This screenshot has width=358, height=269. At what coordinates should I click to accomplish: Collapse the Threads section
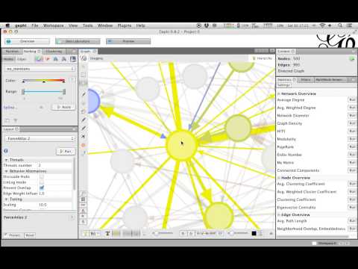[7, 160]
